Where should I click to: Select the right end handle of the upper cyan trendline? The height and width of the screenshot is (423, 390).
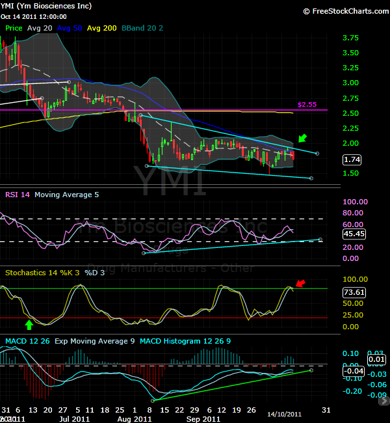pyautogui.click(x=317, y=154)
